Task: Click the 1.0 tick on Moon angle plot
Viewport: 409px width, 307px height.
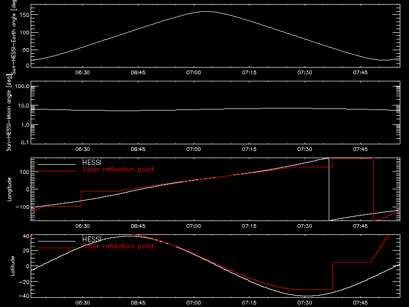Action: coord(25,125)
